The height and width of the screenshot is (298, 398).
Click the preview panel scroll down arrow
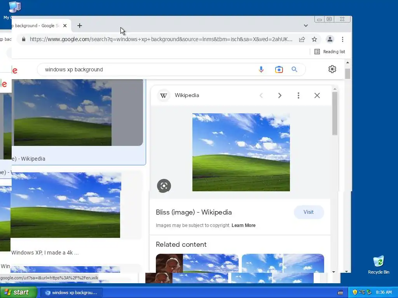(333, 272)
